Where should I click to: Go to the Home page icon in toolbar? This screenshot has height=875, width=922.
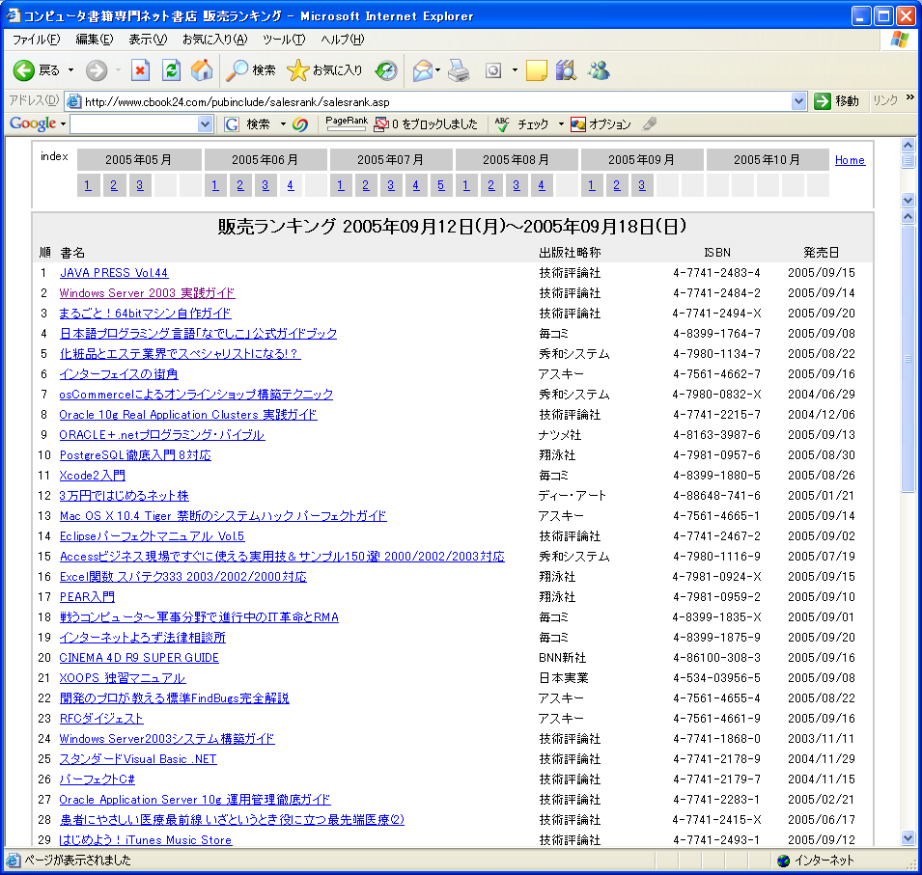(202, 71)
